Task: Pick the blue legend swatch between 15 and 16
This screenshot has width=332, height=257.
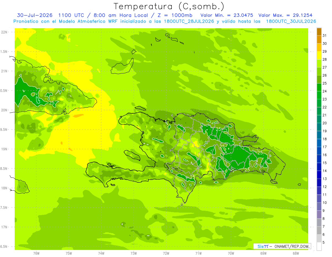Action: [319, 159]
